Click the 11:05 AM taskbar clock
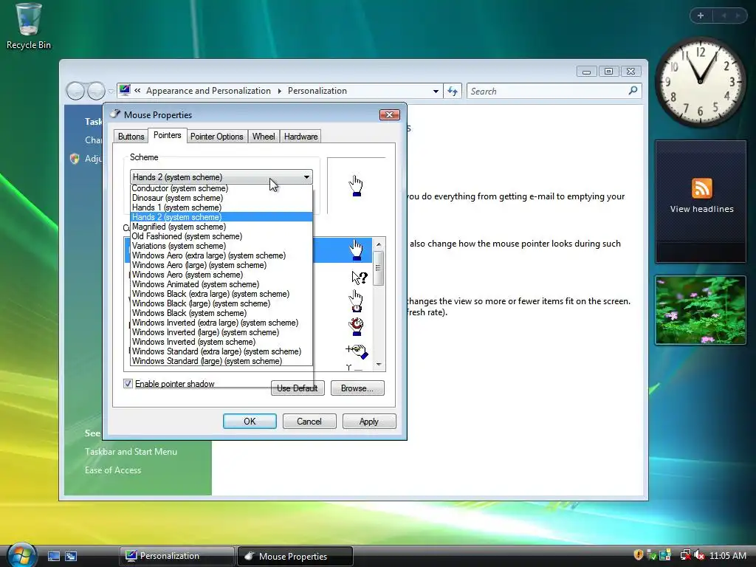The width and height of the screenshot is (756, 567). [728, 556]
